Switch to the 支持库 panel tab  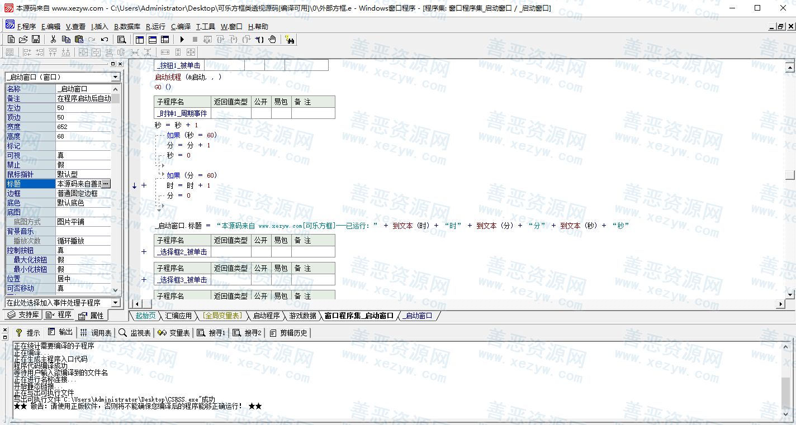point(23,315)
